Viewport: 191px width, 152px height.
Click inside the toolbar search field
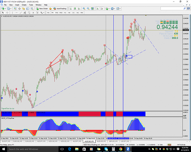(172, 9)
